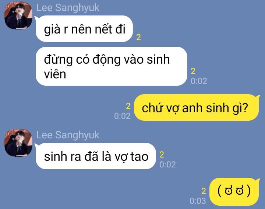Click the unread count 2 beside 'già r nên nết đi'
Viewport: 265px width, 209px height.
pyautogui.click(x=139, y=37)
